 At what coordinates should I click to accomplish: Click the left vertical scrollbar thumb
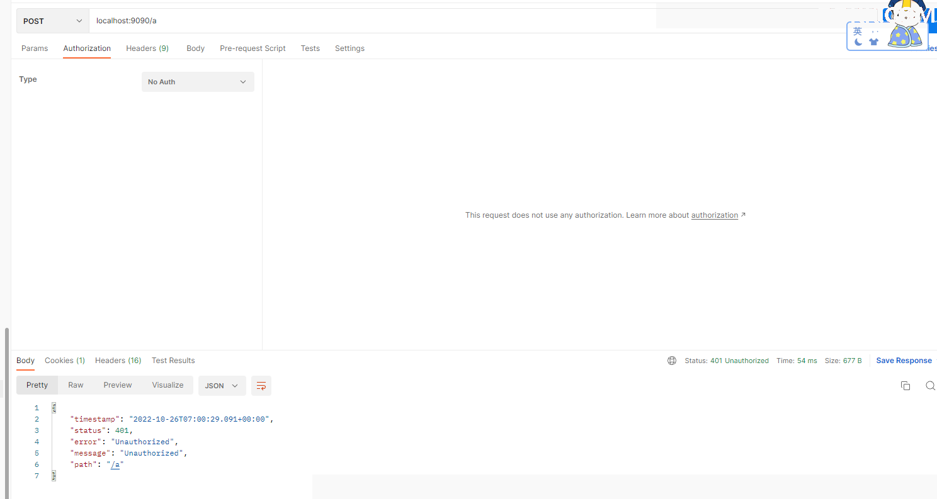[x=7, y=412]
